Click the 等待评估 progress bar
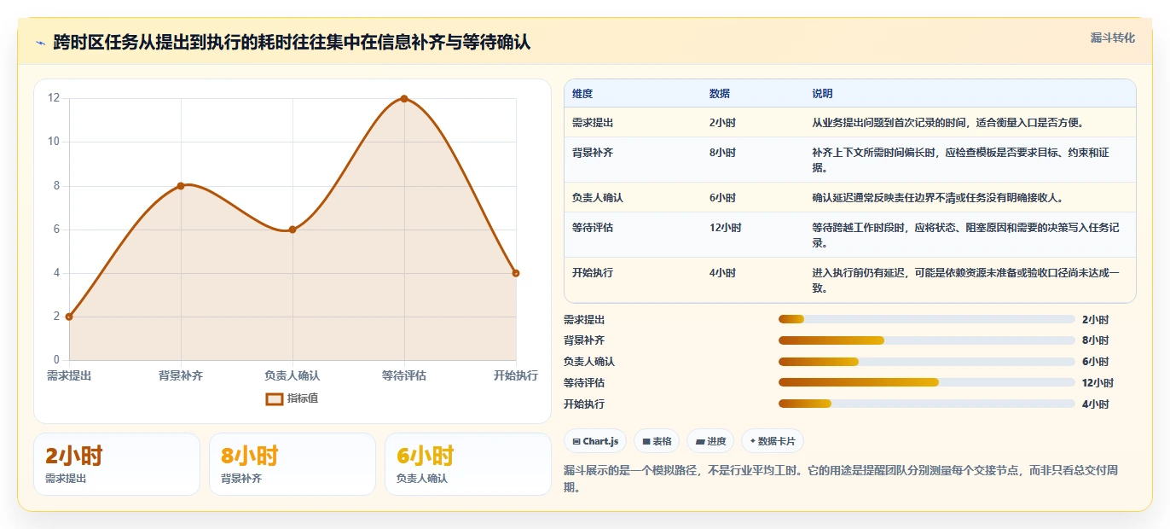This screenshot has width=1170, height=529. point(926,382)
